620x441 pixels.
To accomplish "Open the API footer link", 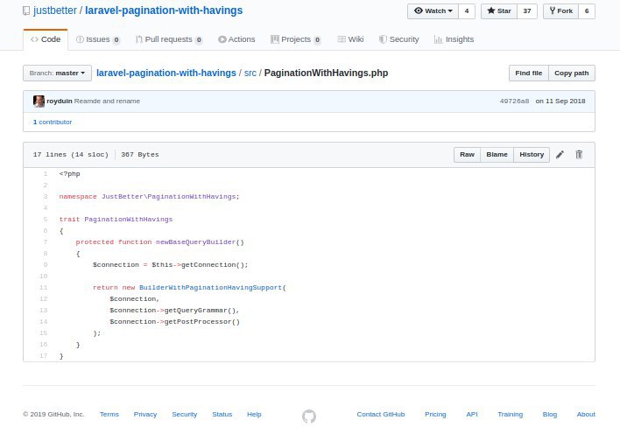I will click(x=472, y=414).
